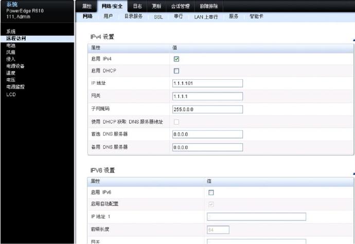Click the IPv4 设置 section heading

coord(102,37)
